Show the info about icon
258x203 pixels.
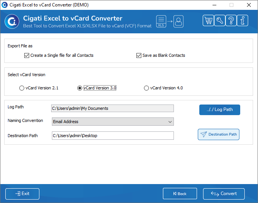pyautogui.click(x=242, y=20)
